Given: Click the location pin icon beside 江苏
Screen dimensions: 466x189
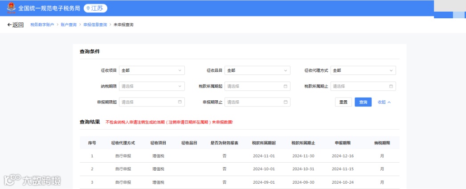Looking at the screenshot, I should click(x=88, y=8).
